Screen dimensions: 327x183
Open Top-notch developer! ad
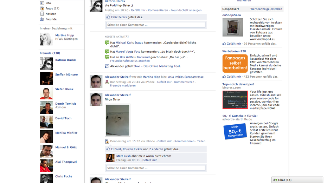point(238,84)
